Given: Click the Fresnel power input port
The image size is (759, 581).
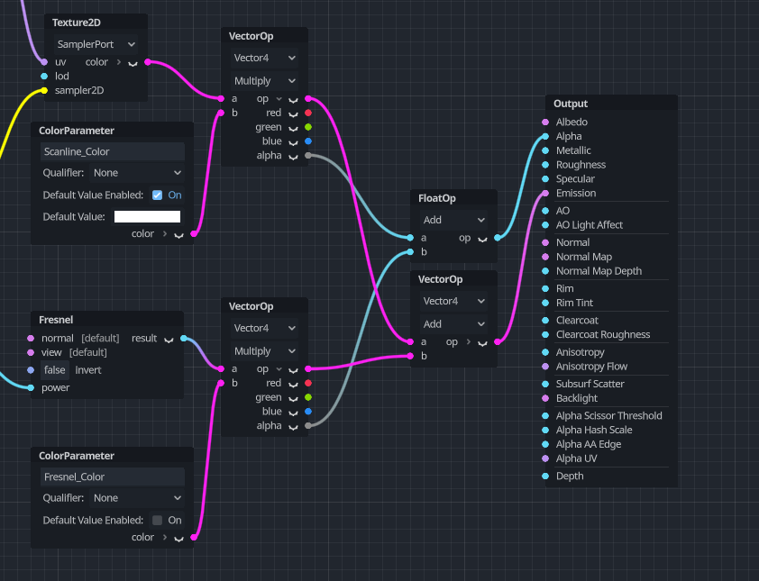Looking at the screenshot, I should click(x=31, y=388).
